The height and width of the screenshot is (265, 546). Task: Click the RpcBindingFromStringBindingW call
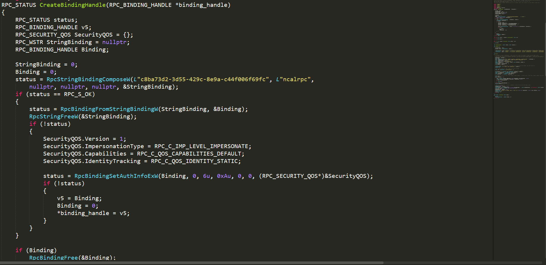tap(109, 109)
